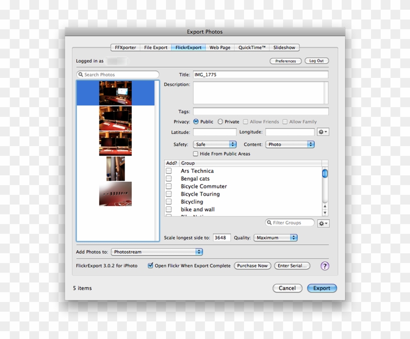Switch to the Web Page tab

click(x=220, y=47)
